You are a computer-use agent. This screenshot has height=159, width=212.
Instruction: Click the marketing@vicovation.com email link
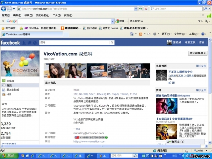click(88, 133)
